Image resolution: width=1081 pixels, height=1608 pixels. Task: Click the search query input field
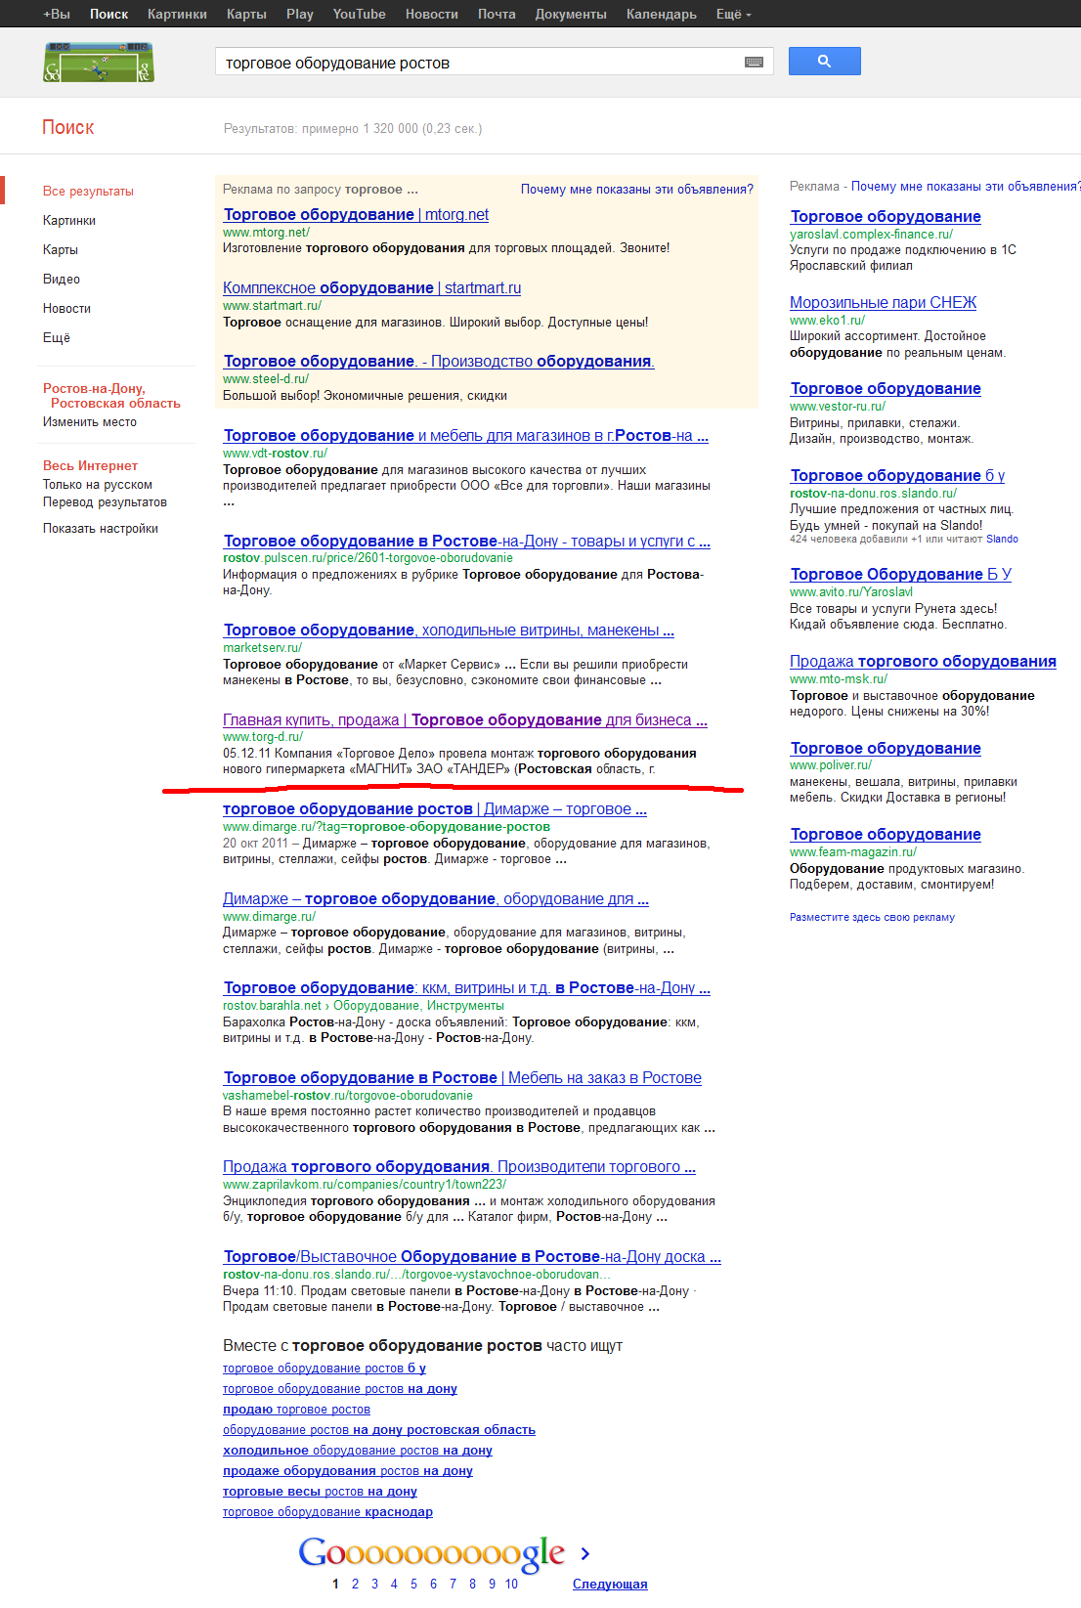479,63
